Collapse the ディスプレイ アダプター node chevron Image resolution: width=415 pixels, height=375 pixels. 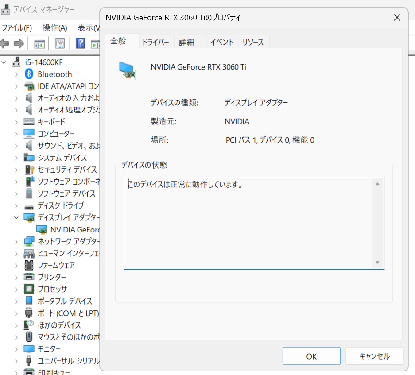coord(16,217)
